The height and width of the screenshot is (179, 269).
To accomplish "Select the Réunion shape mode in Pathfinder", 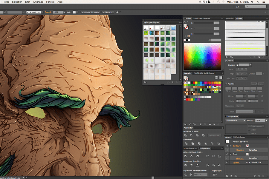I will click(x=185, y=135).
